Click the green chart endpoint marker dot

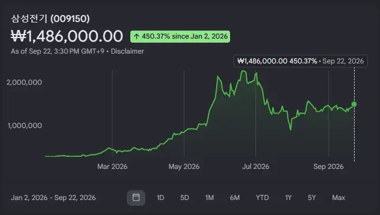(354, 104)
